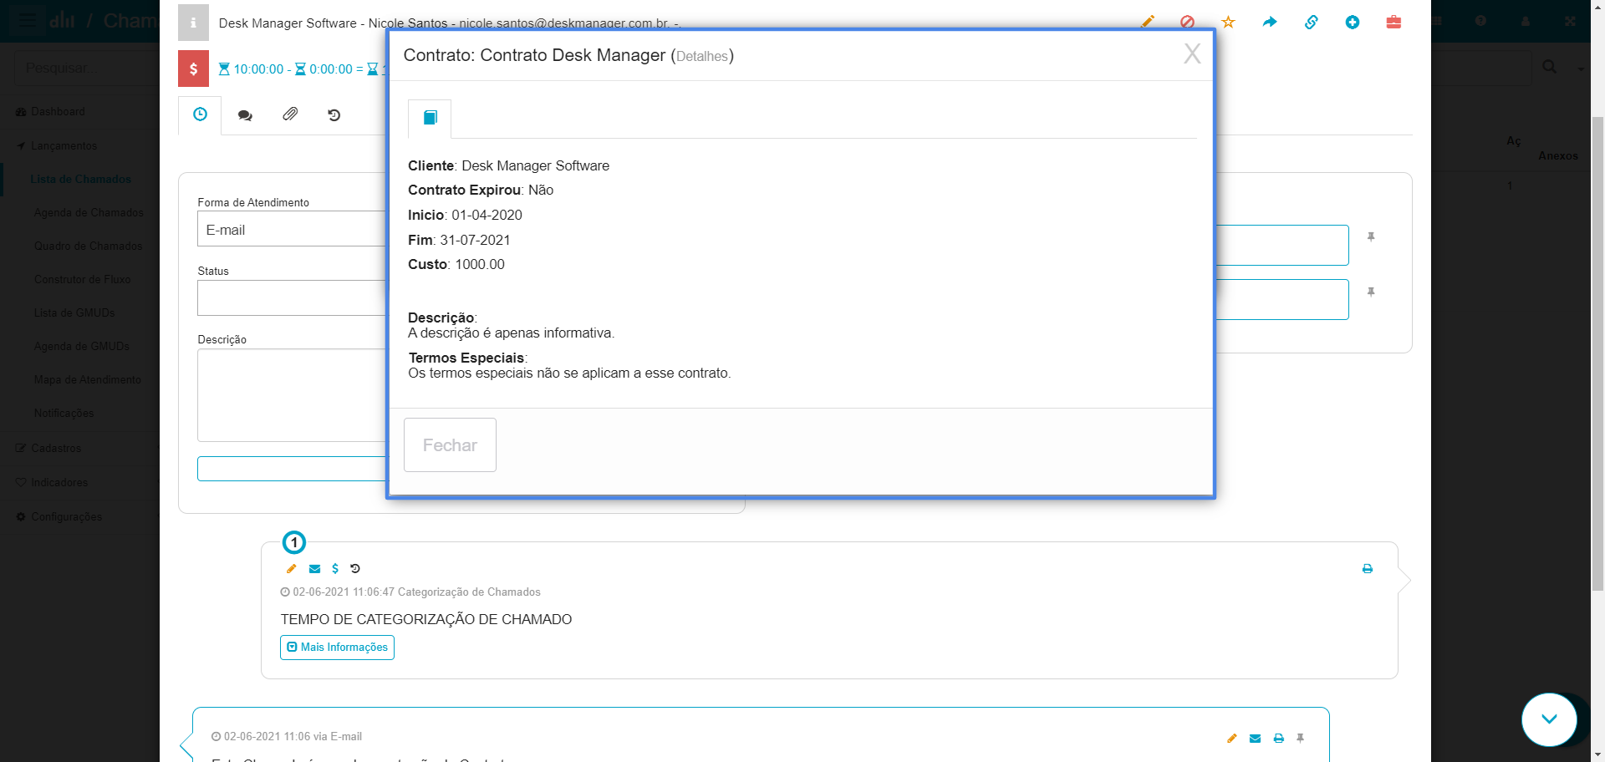Image resolution: width=1605 pixels, height=762 pixels.
Task: Mark ticket as favorite with star icon
Action: pos(1228,22)
